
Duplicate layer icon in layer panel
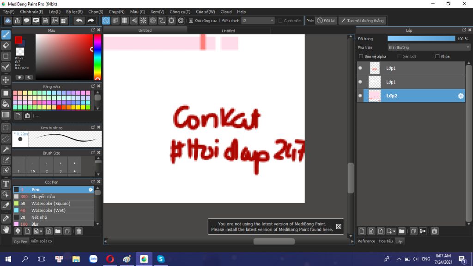point(413,231)
